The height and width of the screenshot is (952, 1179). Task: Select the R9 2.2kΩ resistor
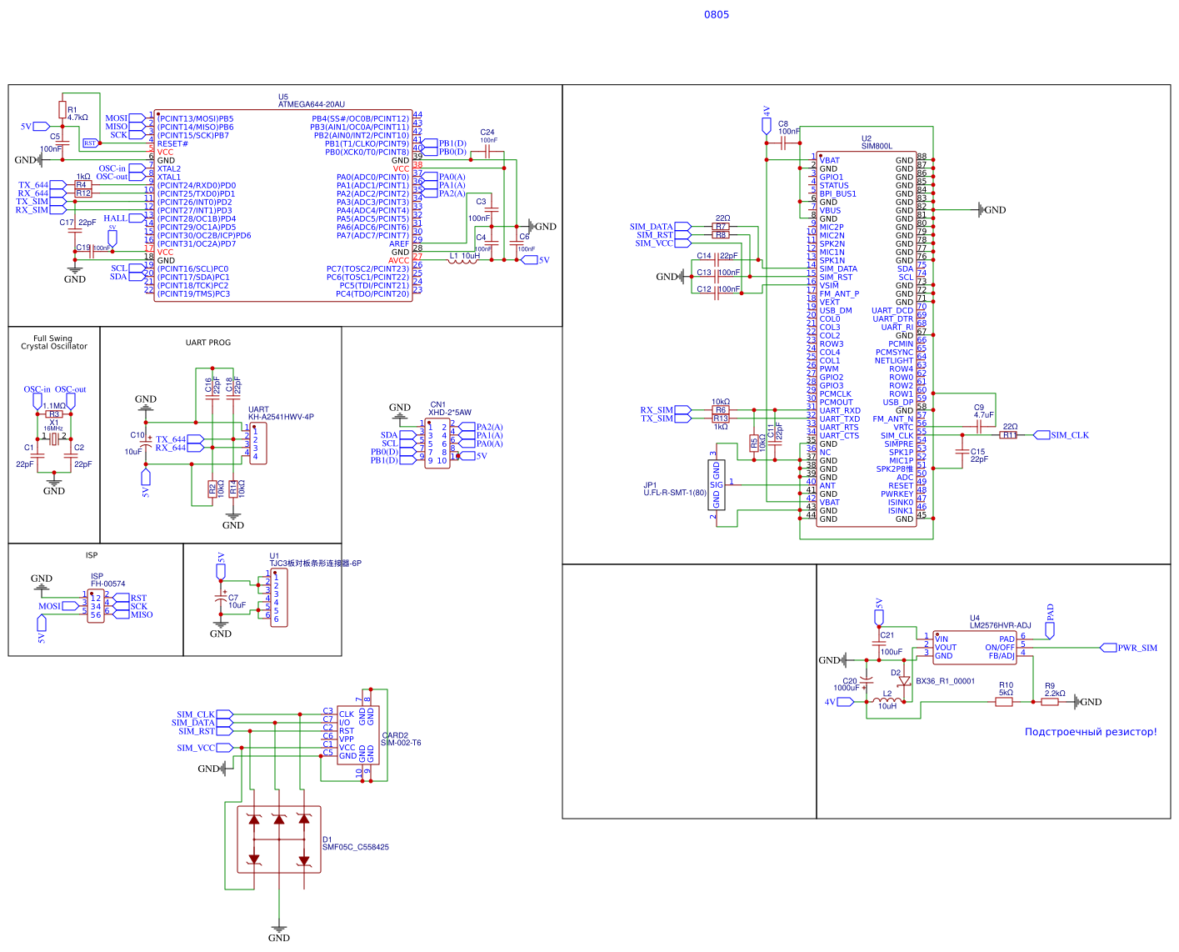(x=1050, y=702)
